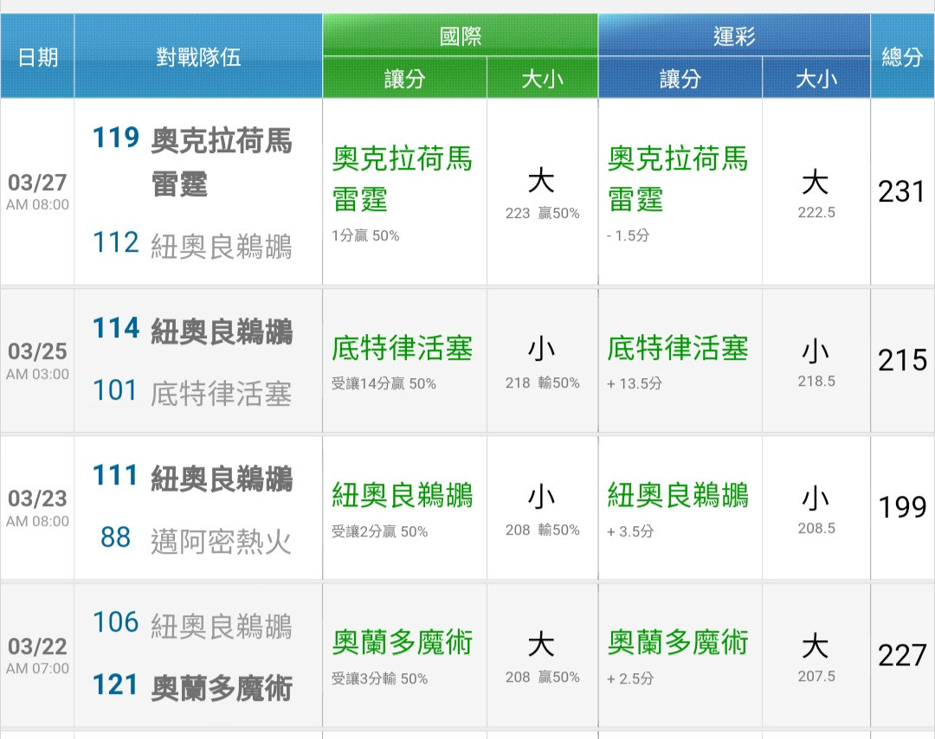This screenshot has height=739, width=935.
Task: Click the 207.5 over/under line
Action: tap(816, 676)
